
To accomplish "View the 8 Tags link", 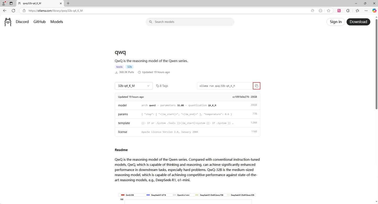I will point(162,86).
